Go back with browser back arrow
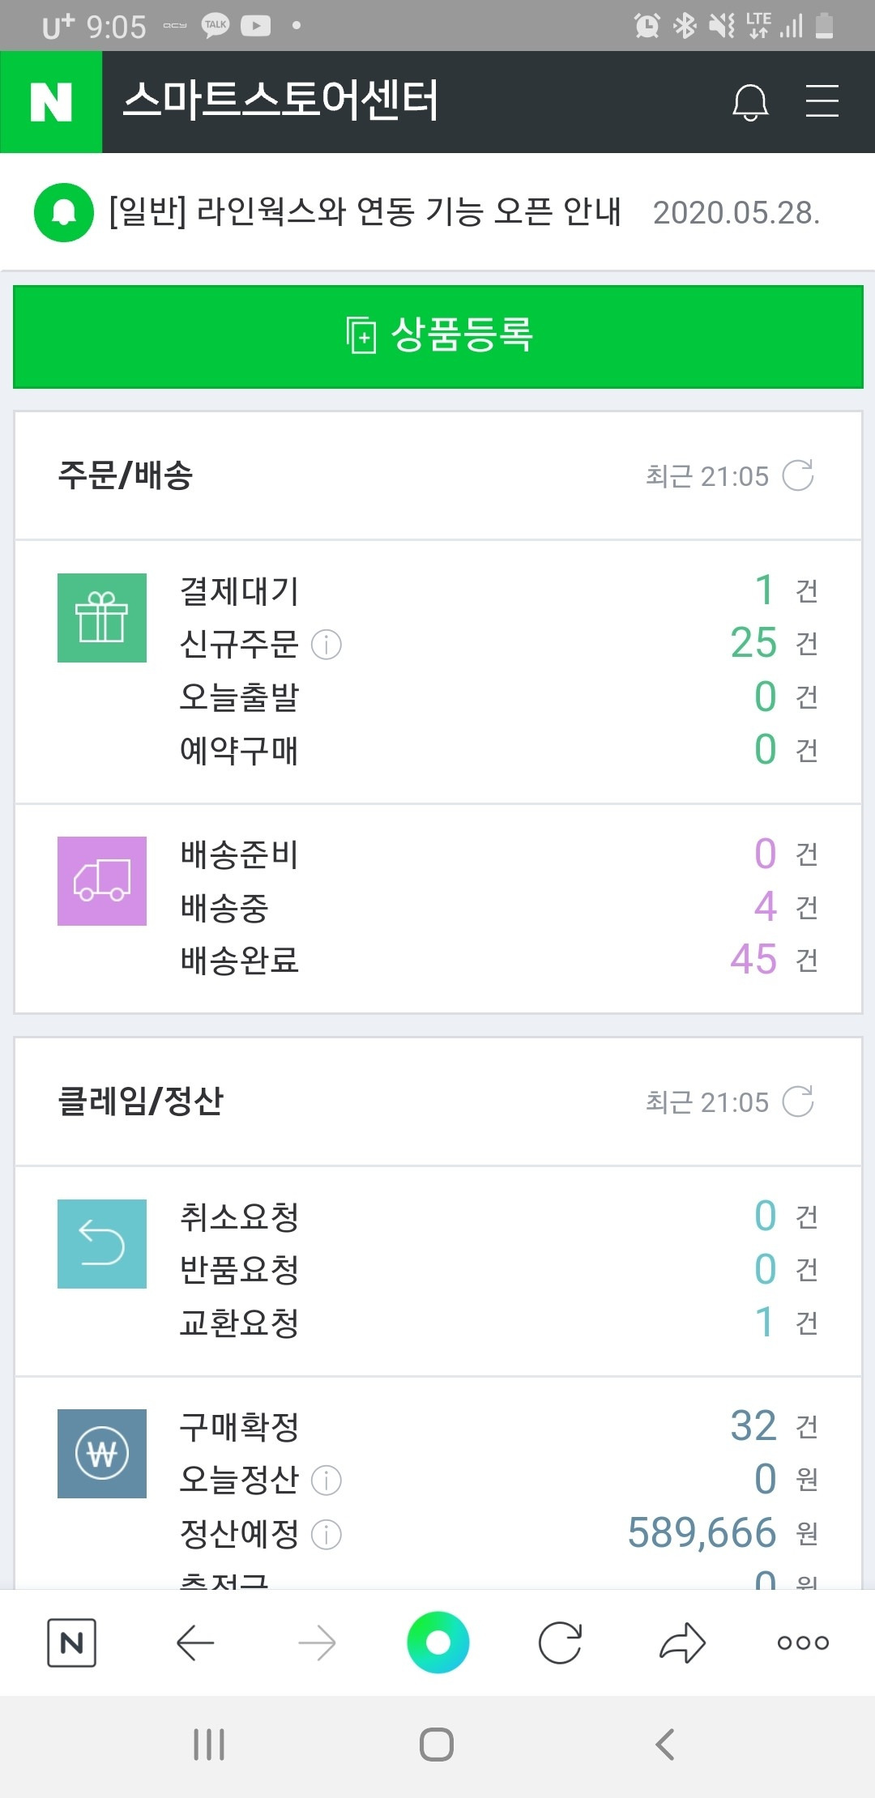Screen dimensions: 875x1798 point(195,1642)
